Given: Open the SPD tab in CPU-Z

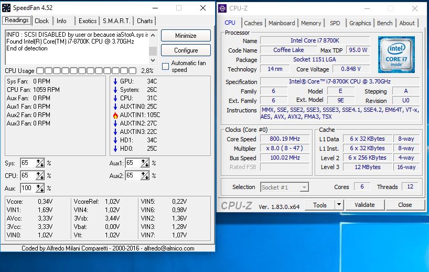Looking at the screenshot, I should point(335,23).
